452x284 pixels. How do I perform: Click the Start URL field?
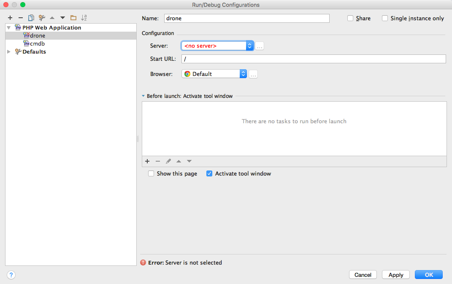[x=314, y=59]
